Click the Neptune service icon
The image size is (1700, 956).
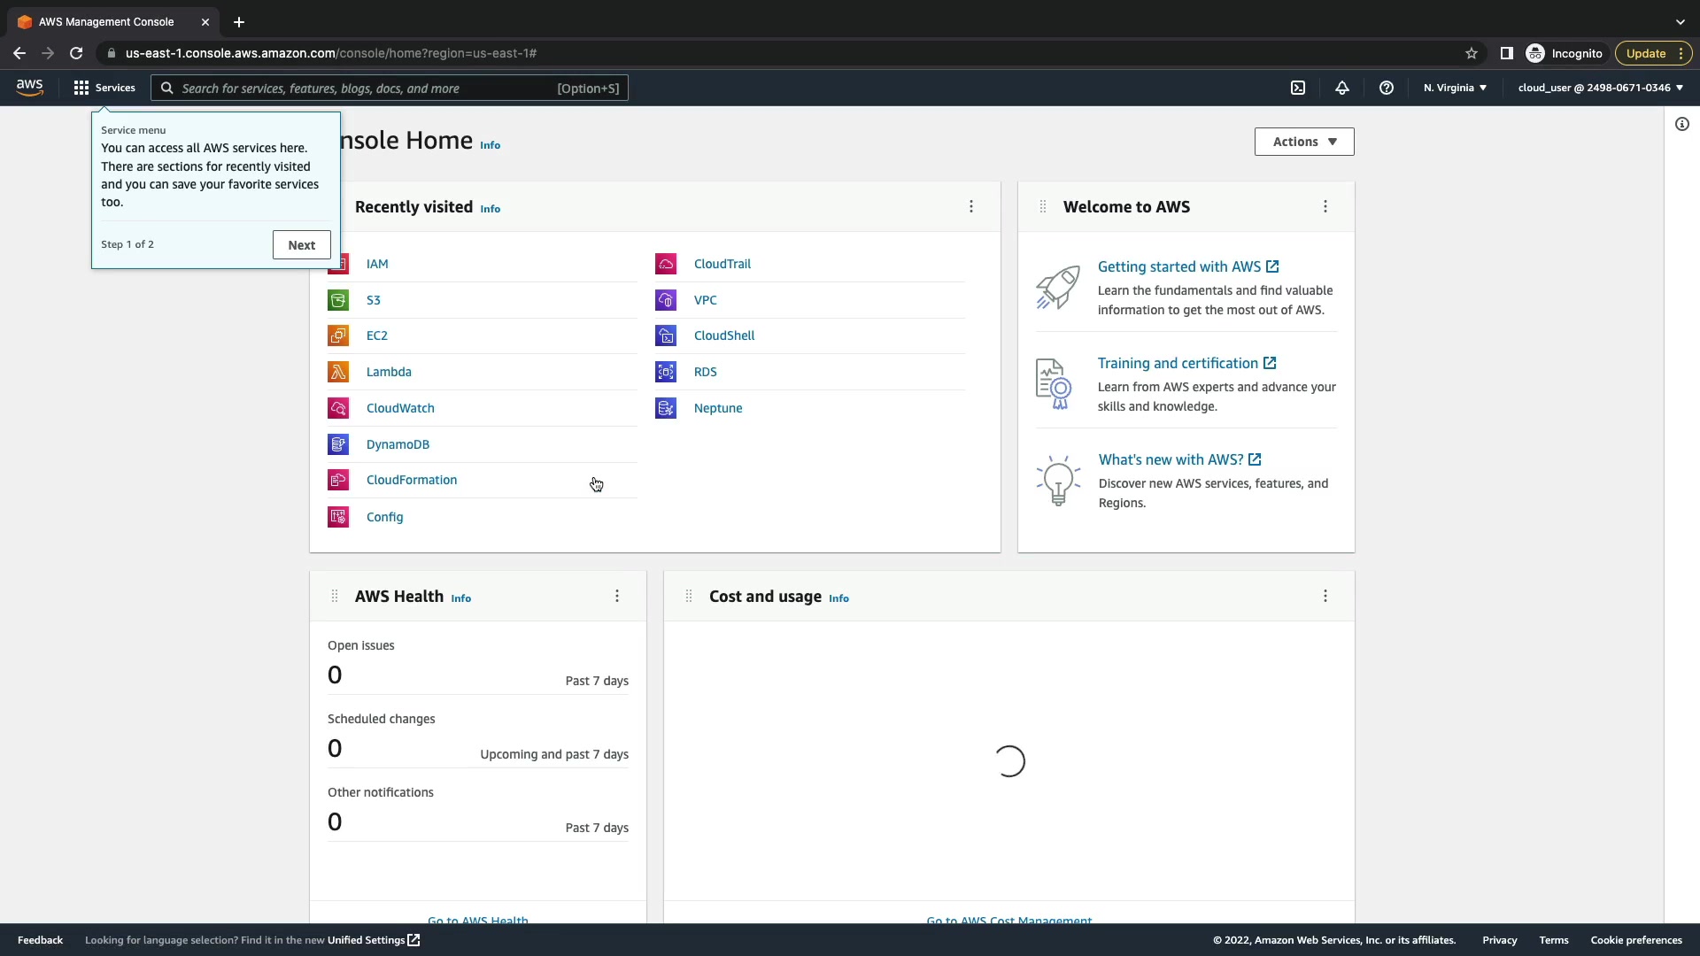[x=666, y=408]
